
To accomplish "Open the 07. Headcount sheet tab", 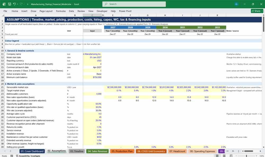I will coord(177,151).
